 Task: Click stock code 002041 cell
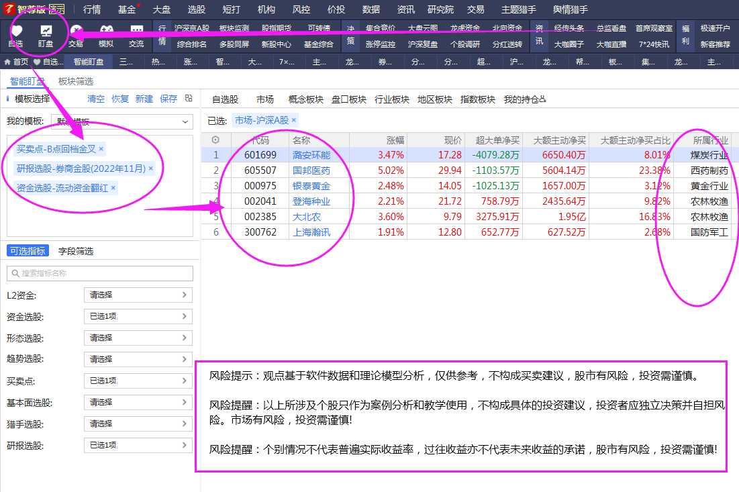pos(260,201)
